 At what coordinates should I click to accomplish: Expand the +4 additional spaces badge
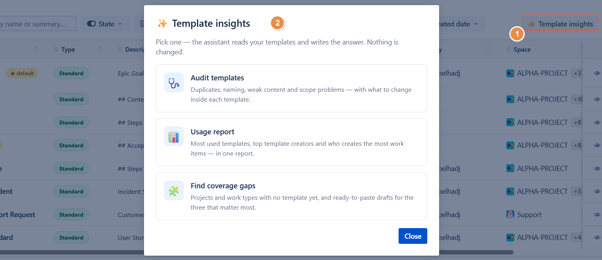coord(577,238)
